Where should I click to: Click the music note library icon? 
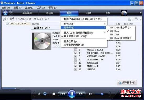coord(4,19)
